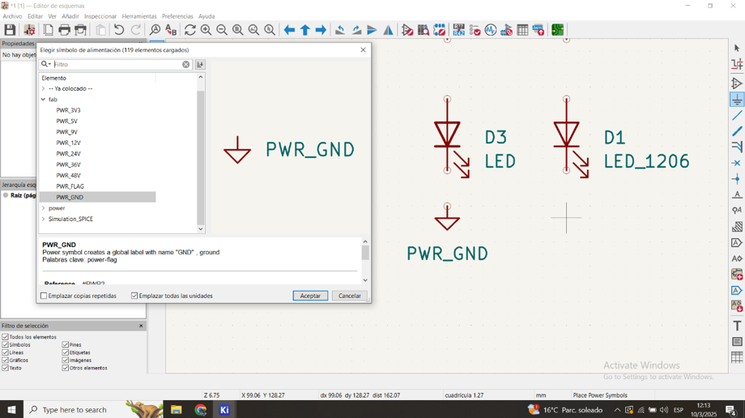Expand the power library node

click(x=43, y=208)
